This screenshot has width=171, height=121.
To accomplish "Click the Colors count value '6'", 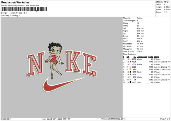I will pos(165,5).
